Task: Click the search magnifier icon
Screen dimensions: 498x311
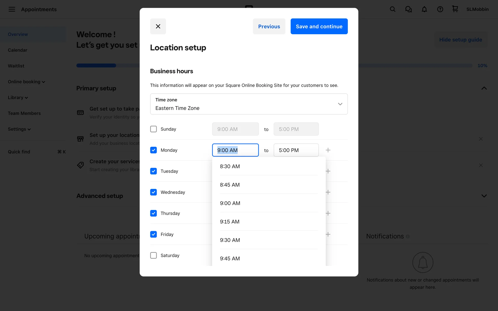Action: 392,9
